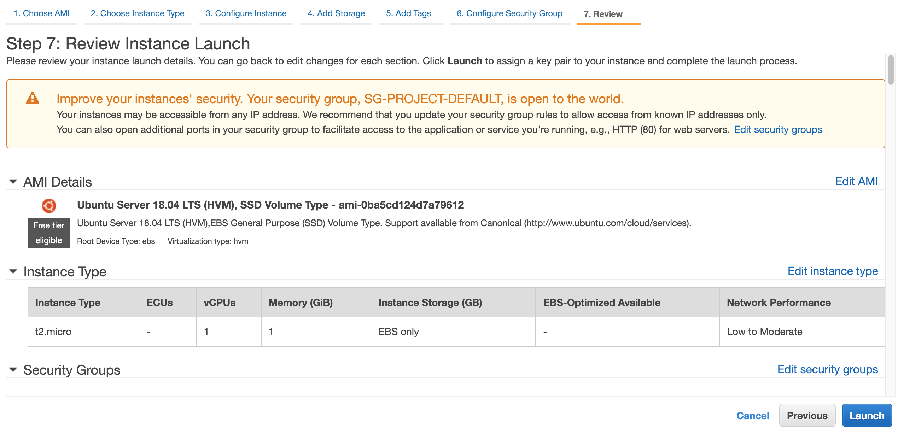Click the Previous button
The width and height of the screenshot is (898, 434).
(807, 416)
